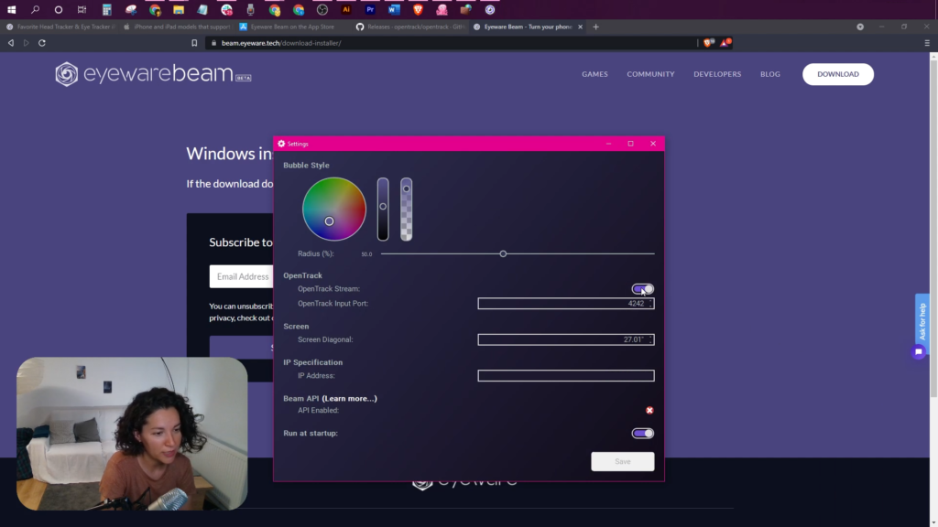Open the microphone app on the taskbar
Viewport: 938px width, 527px height.
pyautogui.click(x=250, y=9)
